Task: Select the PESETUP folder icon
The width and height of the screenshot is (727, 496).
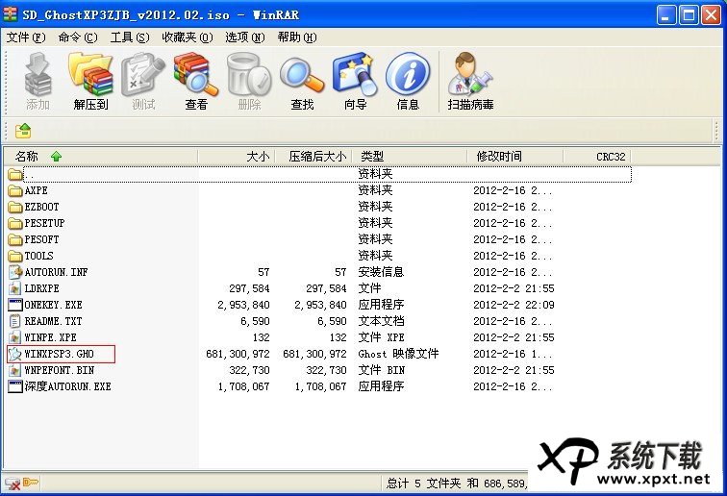Action: (x=15, y=223)
